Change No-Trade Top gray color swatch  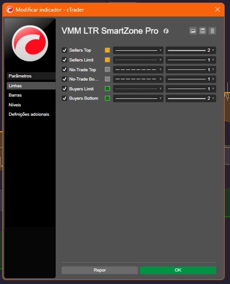(x=107, y=69)
